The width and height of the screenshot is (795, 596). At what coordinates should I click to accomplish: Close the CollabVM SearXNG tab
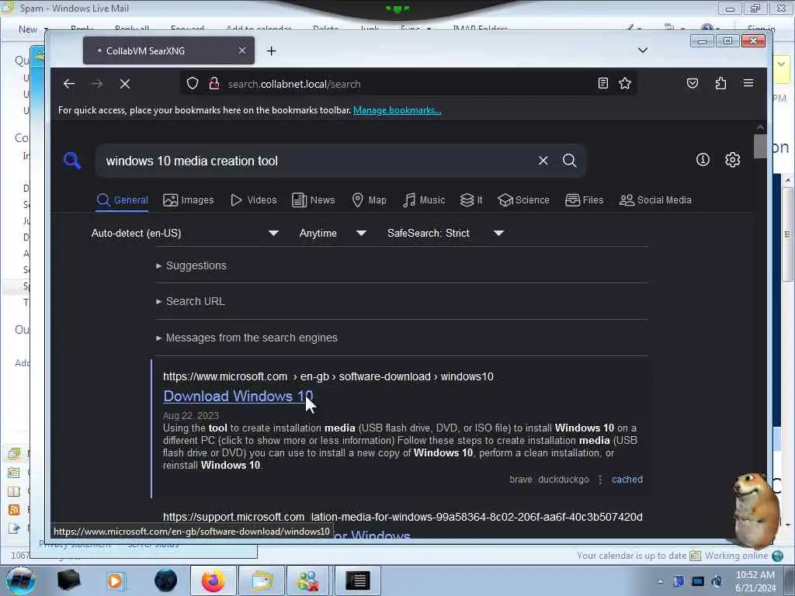pos(242,50)
